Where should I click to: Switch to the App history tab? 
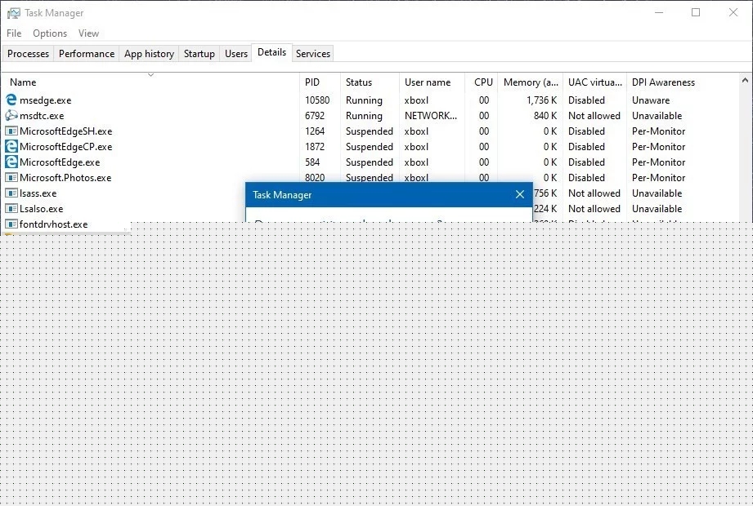149,54
